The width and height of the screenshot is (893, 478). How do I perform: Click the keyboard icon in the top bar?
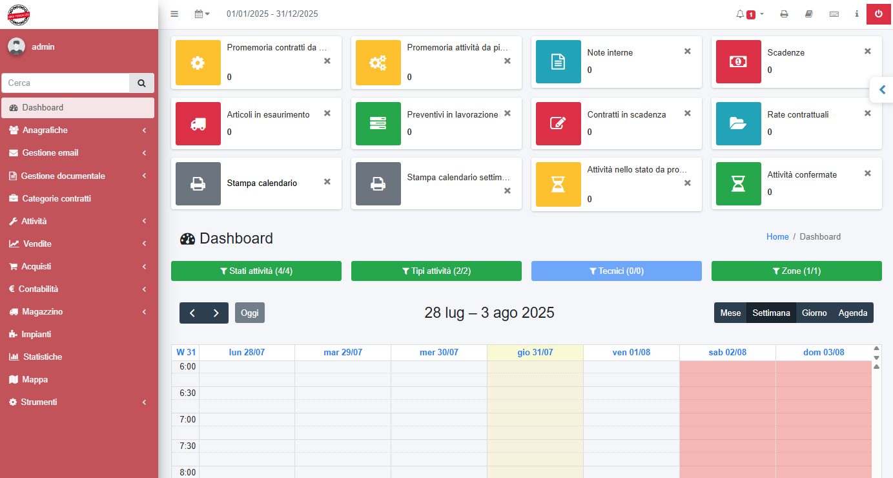(834, 14)
